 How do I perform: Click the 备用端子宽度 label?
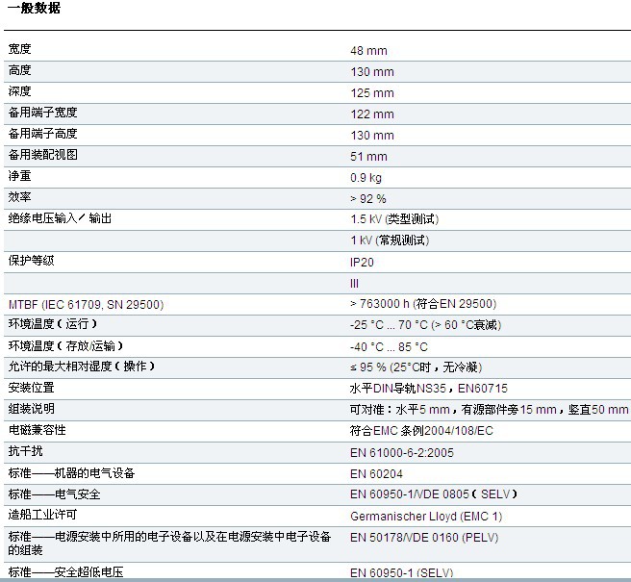click(x=42, y=114)
